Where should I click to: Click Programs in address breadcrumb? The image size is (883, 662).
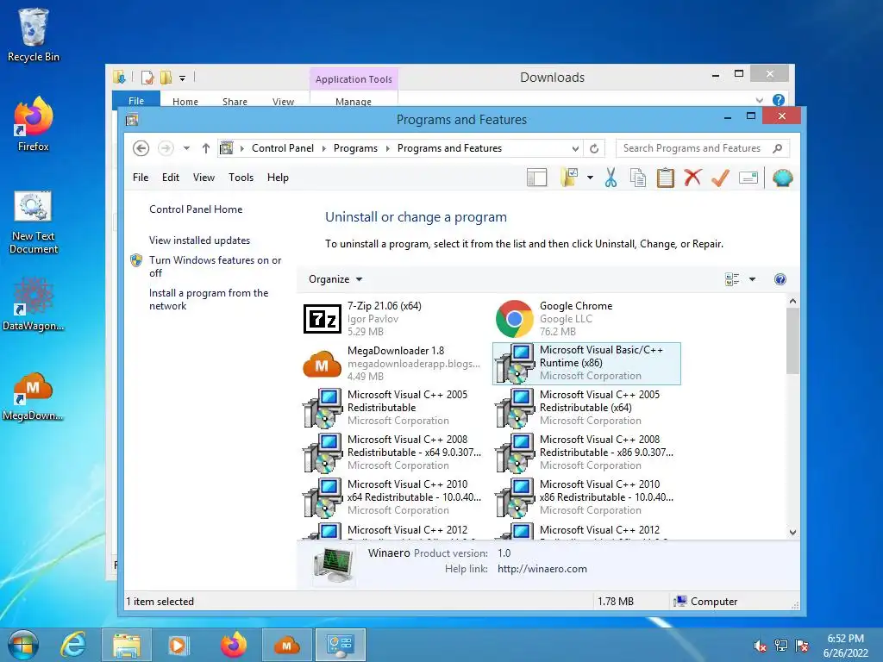click(355, 148)
